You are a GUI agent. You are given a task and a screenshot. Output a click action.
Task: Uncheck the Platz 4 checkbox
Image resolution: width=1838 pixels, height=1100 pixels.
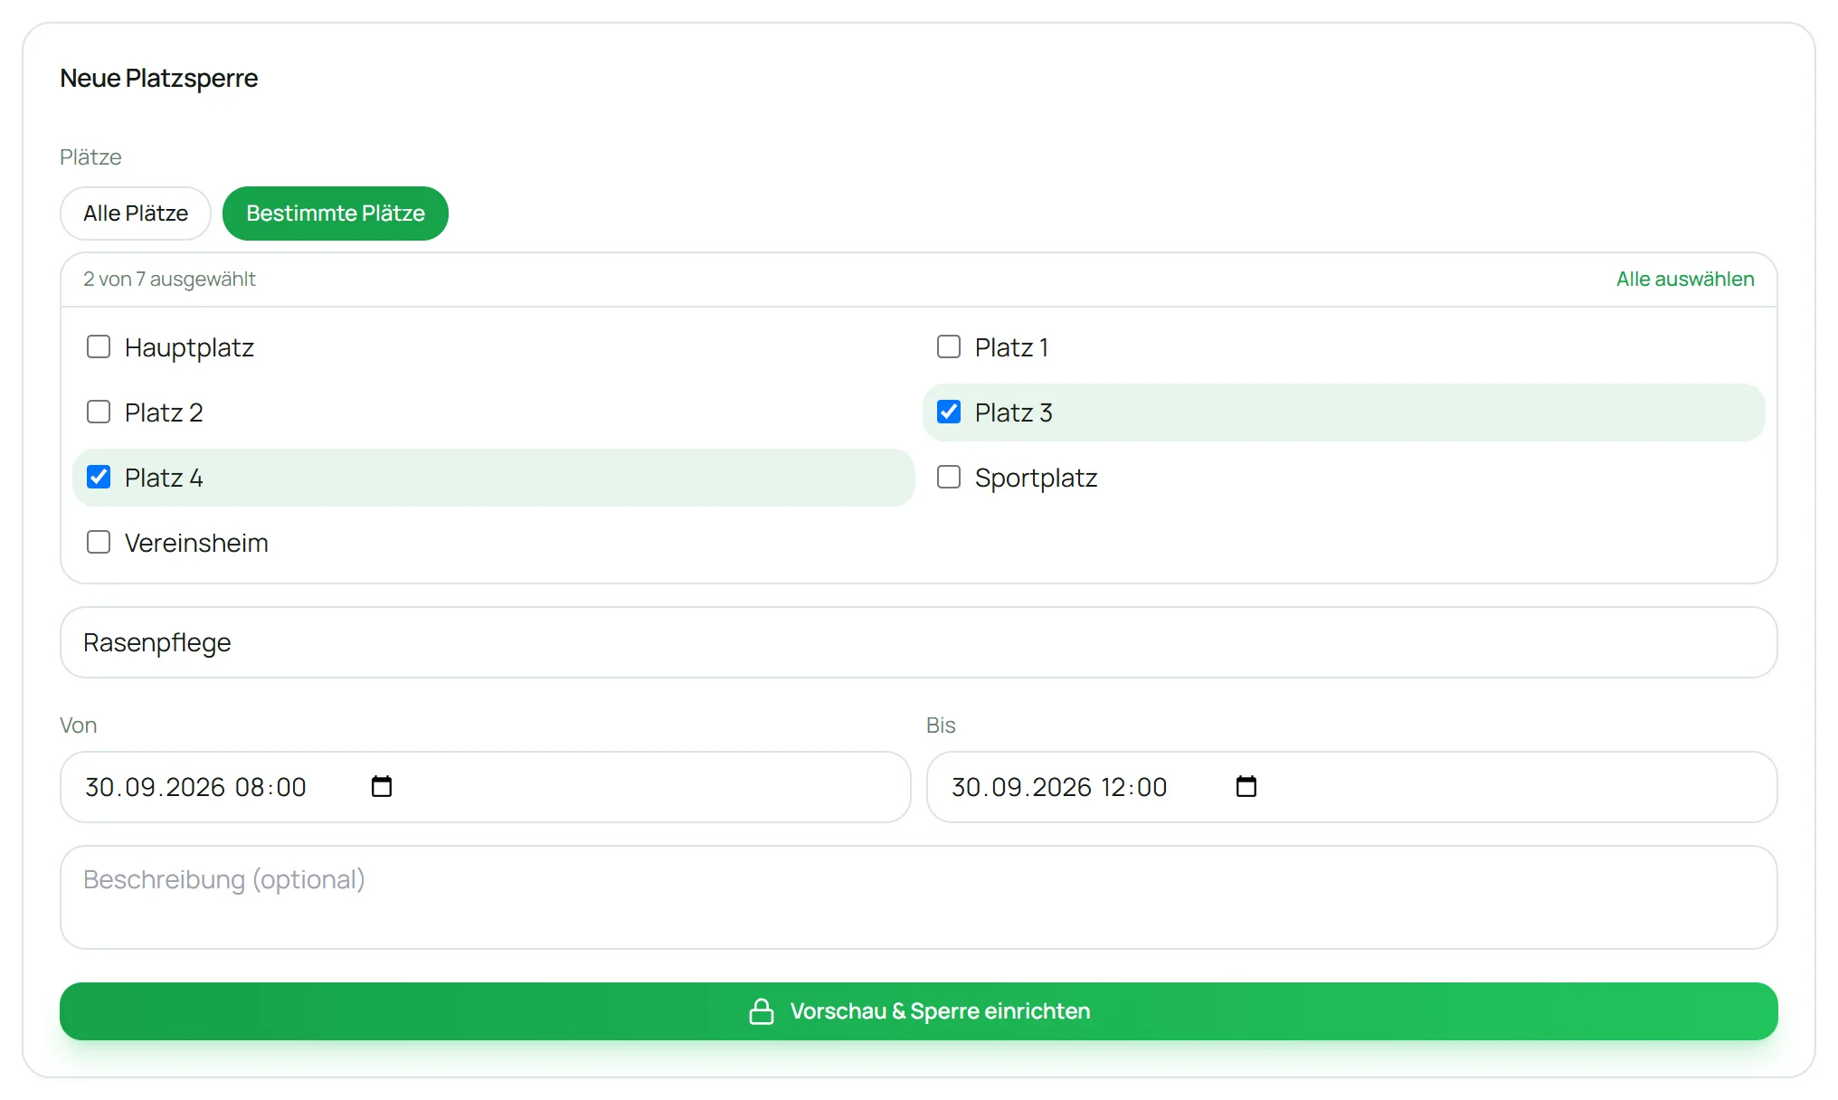point(99,478)
